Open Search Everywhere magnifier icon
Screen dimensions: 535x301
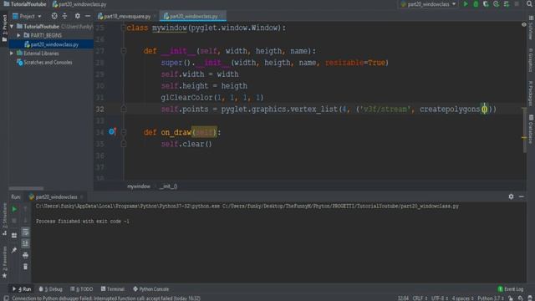[x=529, y=4]
